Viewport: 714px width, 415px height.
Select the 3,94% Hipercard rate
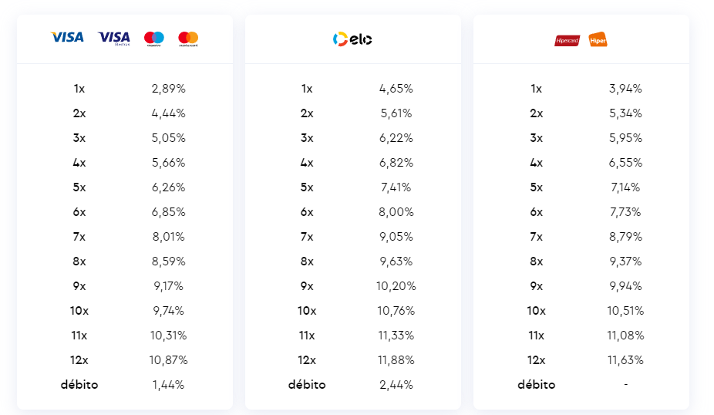625,89
